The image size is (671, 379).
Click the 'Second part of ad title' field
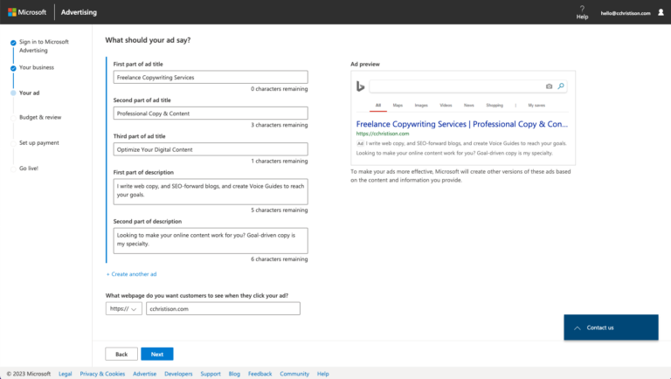tap(211, 114)
